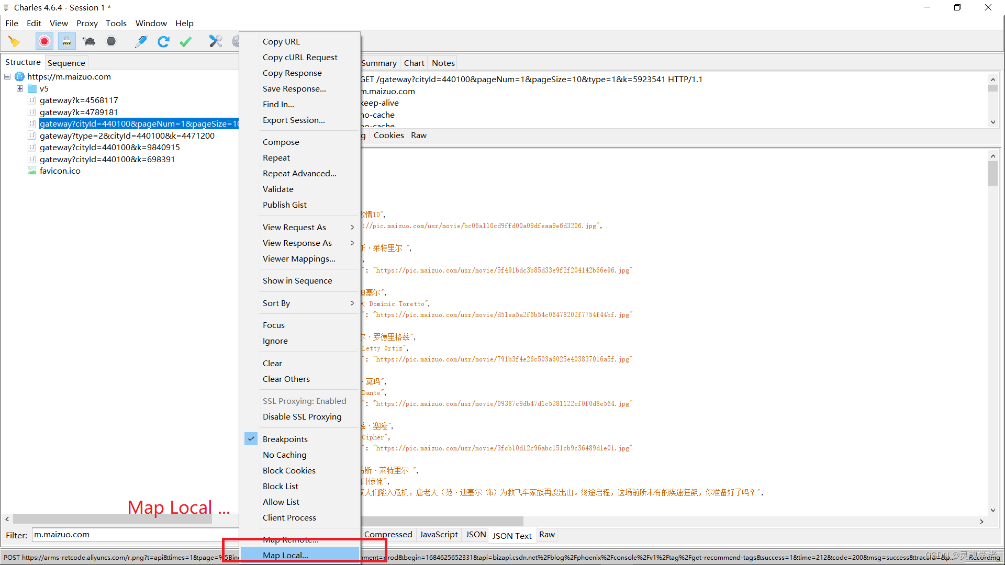Enable throttling with the turtle icon
The height and width of the screenshot is (565, 1005).
click(x=89, y=41)
